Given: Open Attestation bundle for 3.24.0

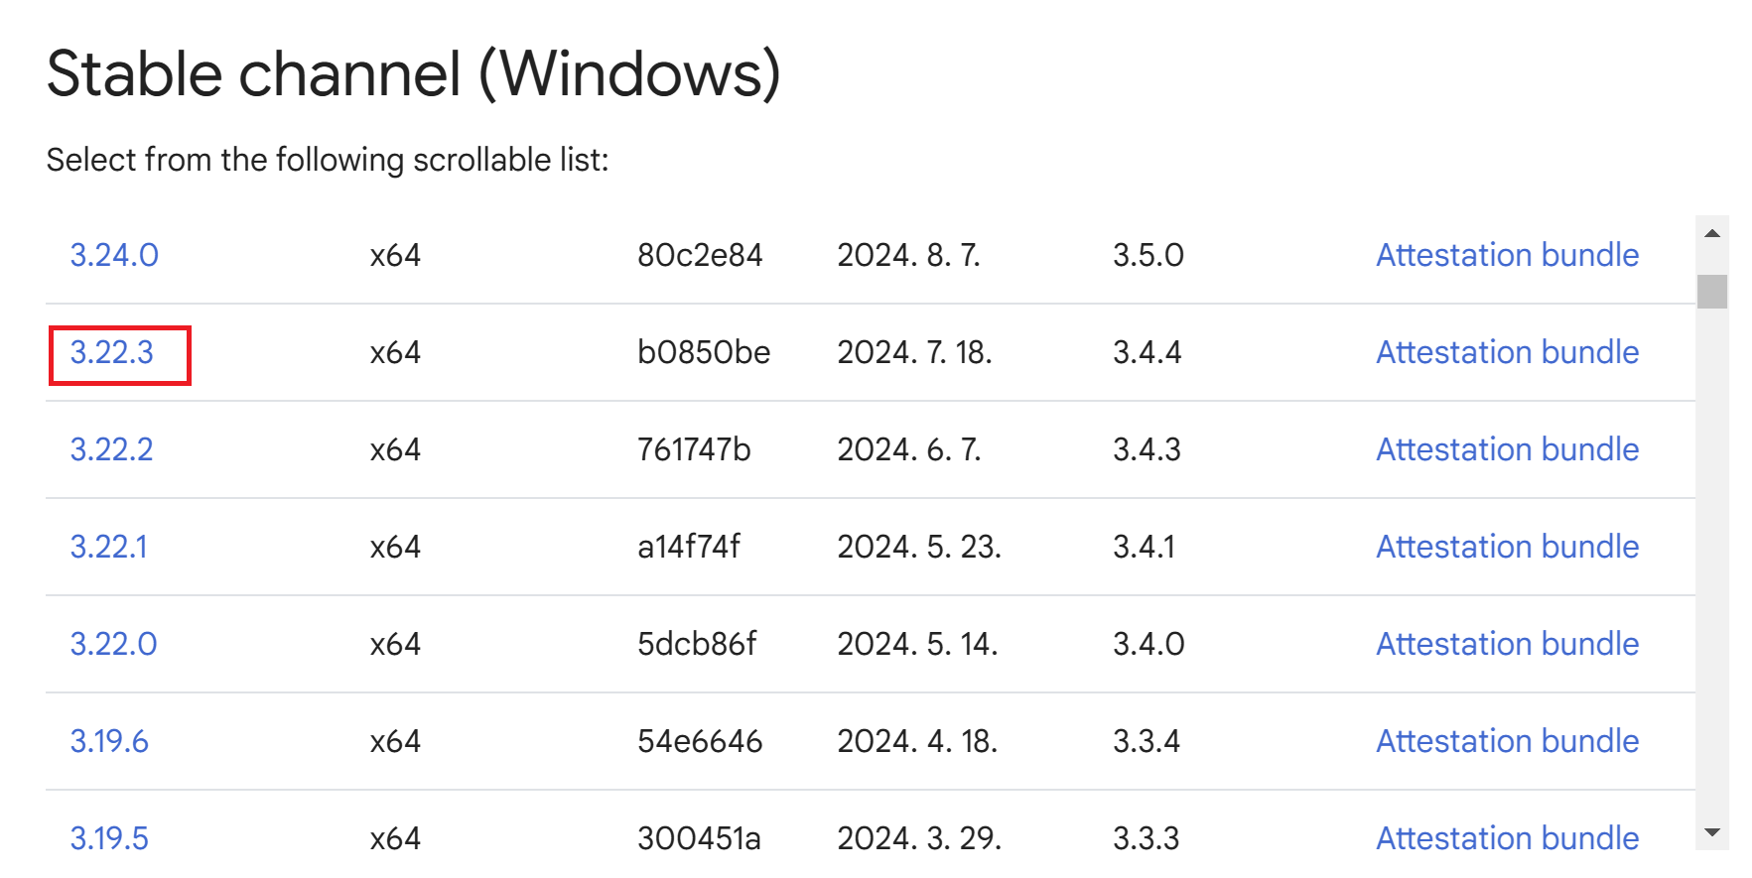Looking at the screenshot, I should tap(1507, 255).
